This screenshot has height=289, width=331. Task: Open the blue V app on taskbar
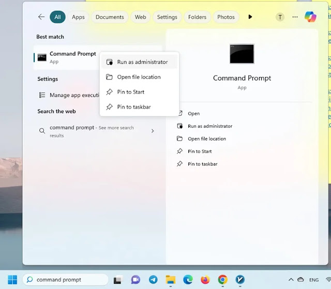240,280
